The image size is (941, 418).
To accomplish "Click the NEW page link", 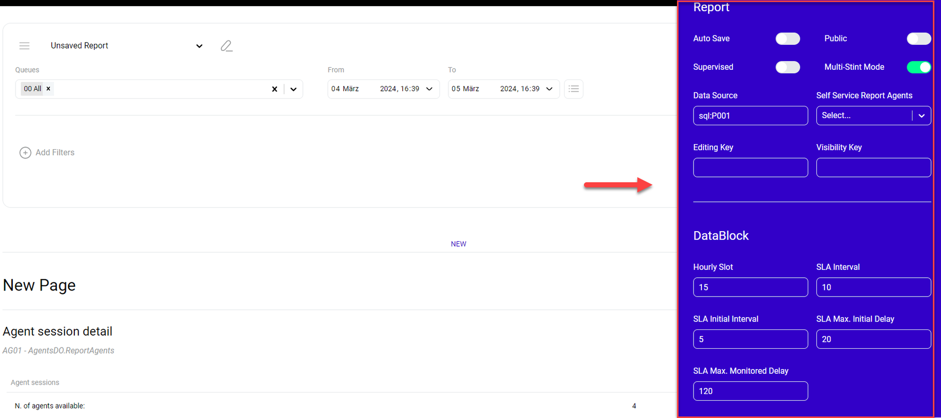I will (458, 244).
